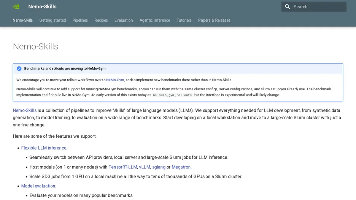Image resolution: width=356 pixels, height=200 pixels.
Task: Open the vLLM link
Action: click(145, 167)
